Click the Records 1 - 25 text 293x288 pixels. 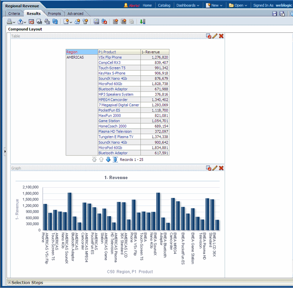[131, 159]
